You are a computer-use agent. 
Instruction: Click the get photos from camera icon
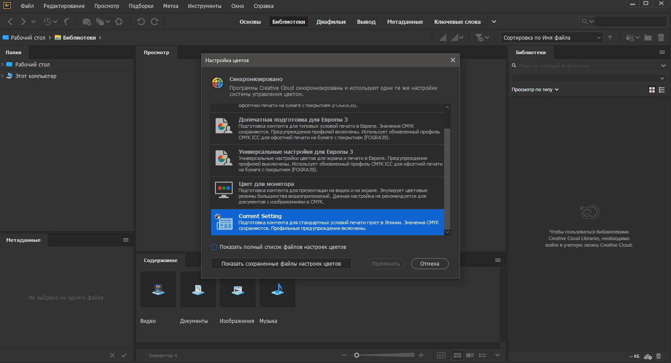coord(87,22)
